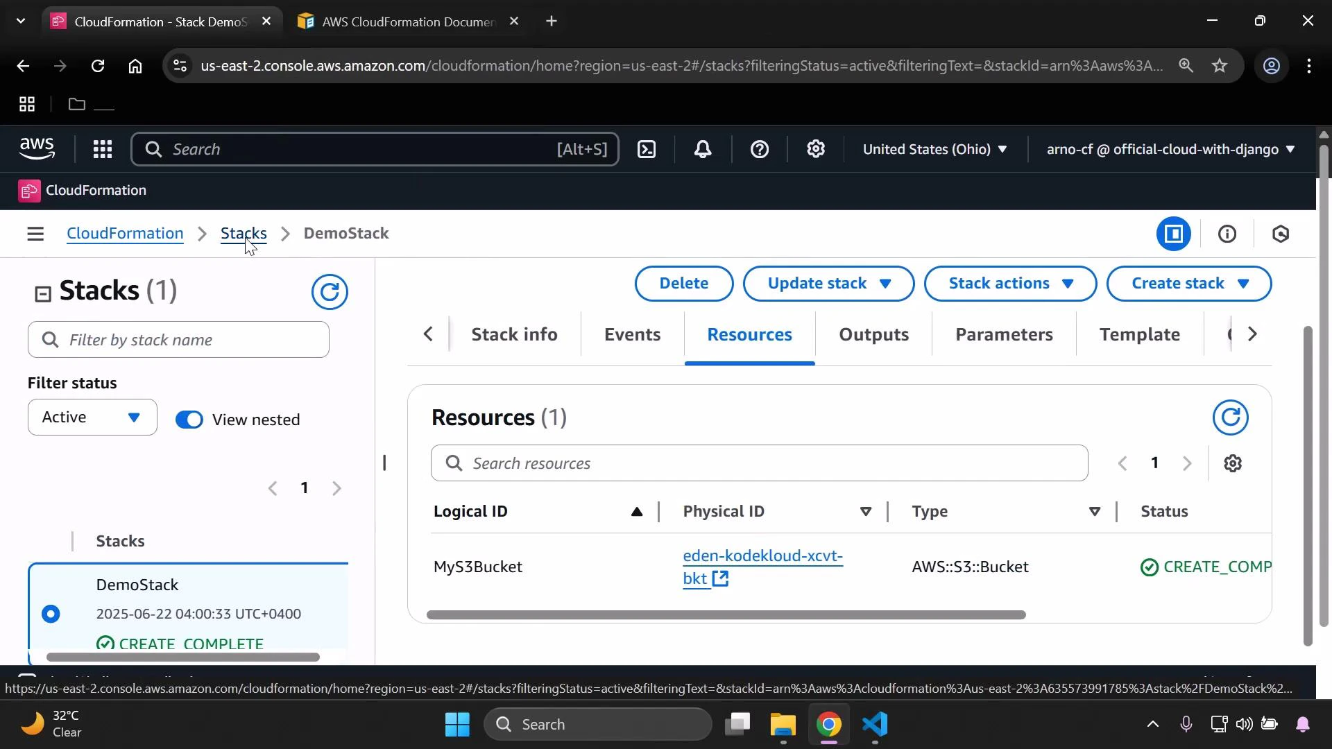This screenshot has height=749, width=1332.
Task: Launch CloudShell from the top navigation
Action: click(647, 148)
